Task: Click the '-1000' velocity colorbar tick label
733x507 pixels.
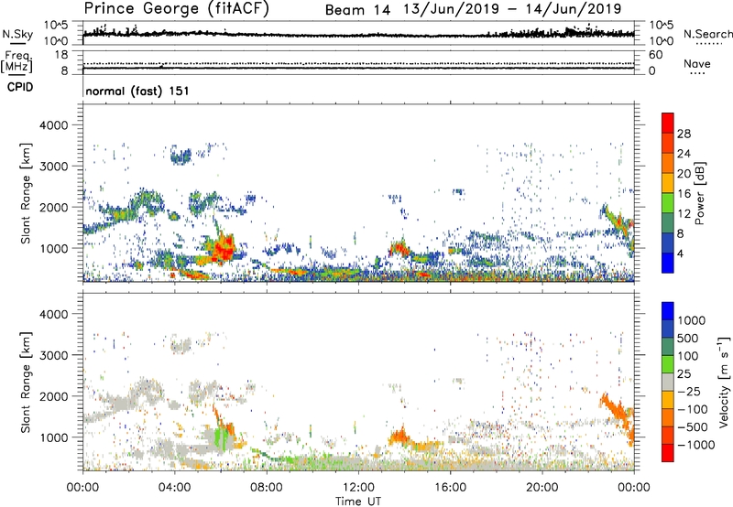Action: click(695, 445)
